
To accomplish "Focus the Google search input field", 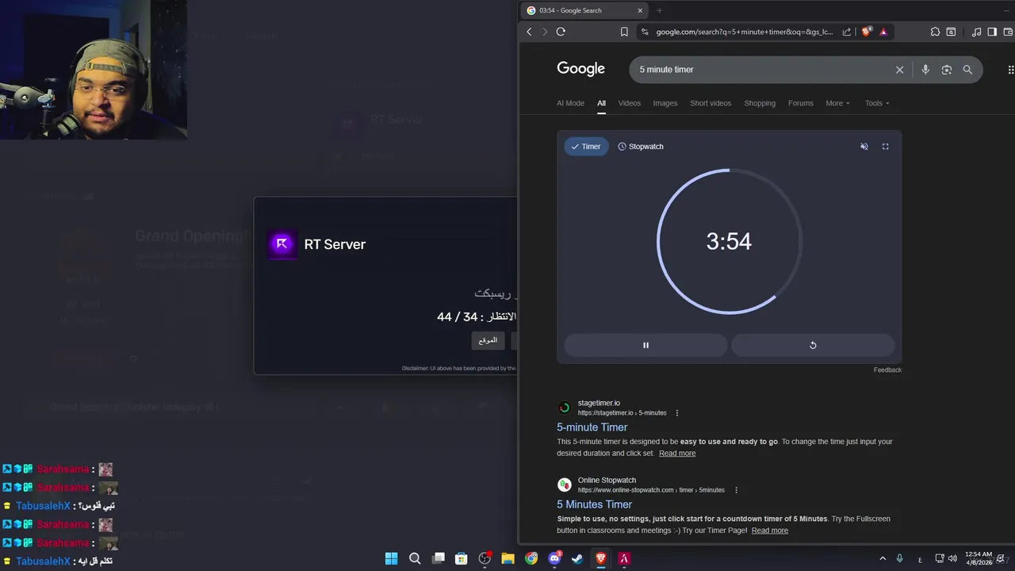I will 761,70.
